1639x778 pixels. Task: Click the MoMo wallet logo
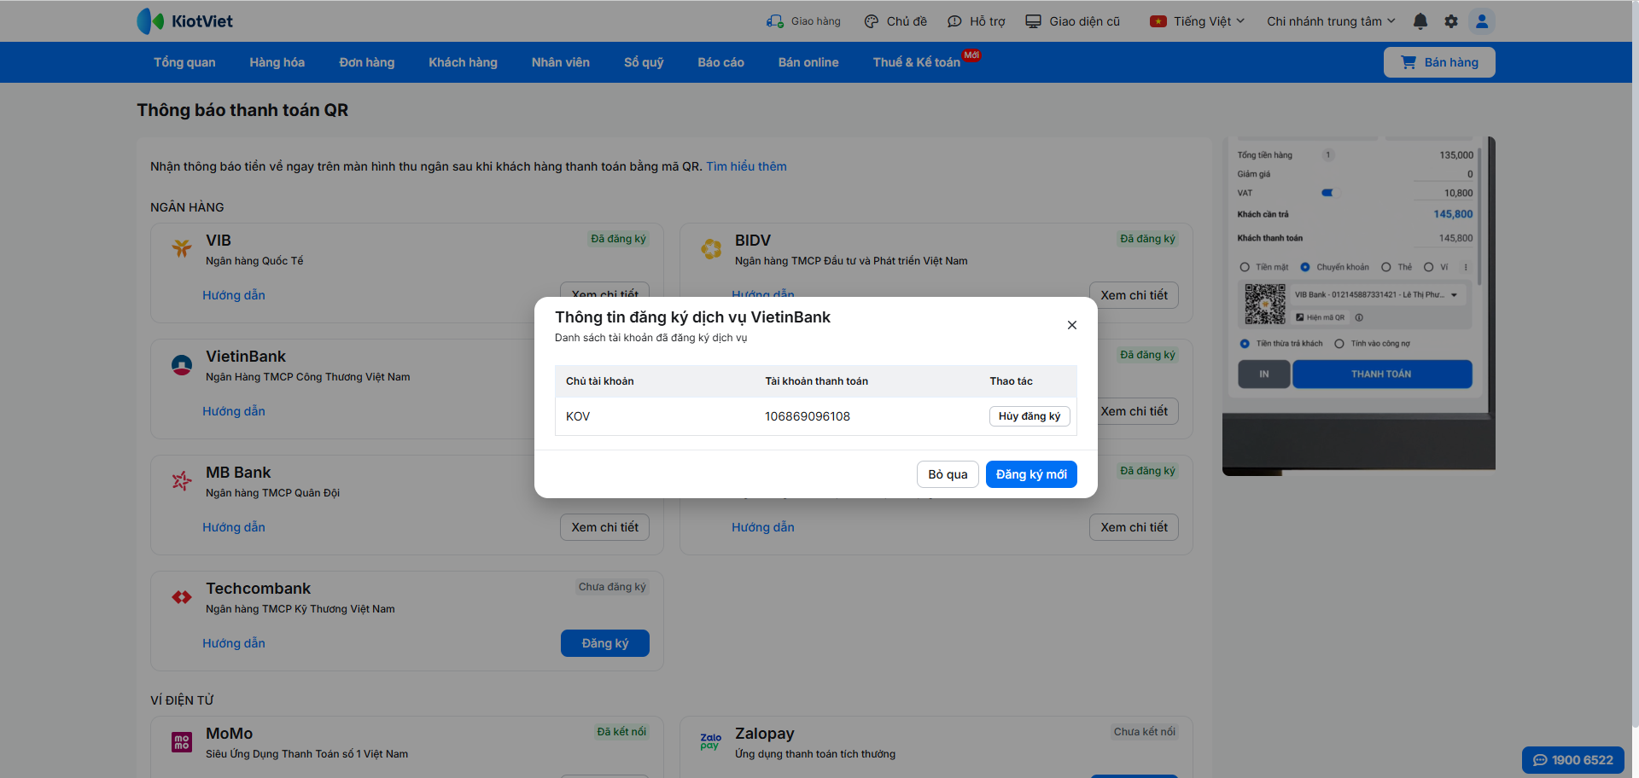[182, 742]
